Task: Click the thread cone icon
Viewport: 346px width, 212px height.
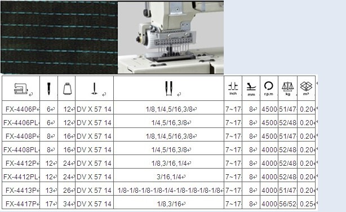Action: pos(67,89)
